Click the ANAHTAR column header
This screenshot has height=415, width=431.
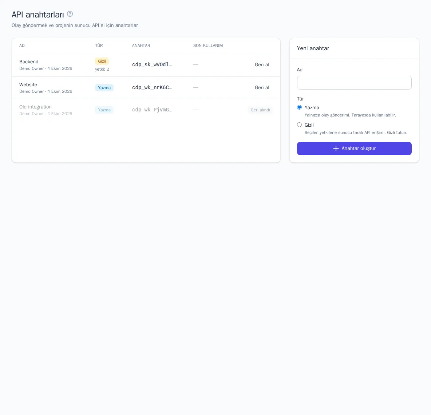[x=141, y=46]
